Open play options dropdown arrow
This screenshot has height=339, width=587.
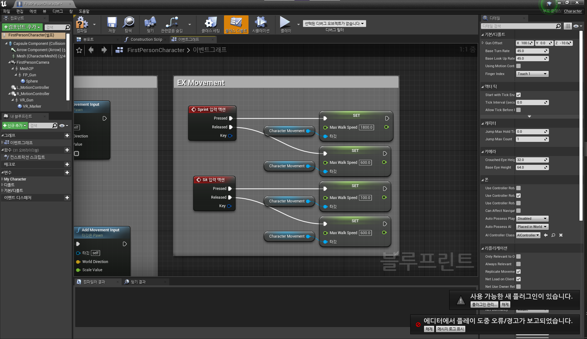[x=299, y=24]
